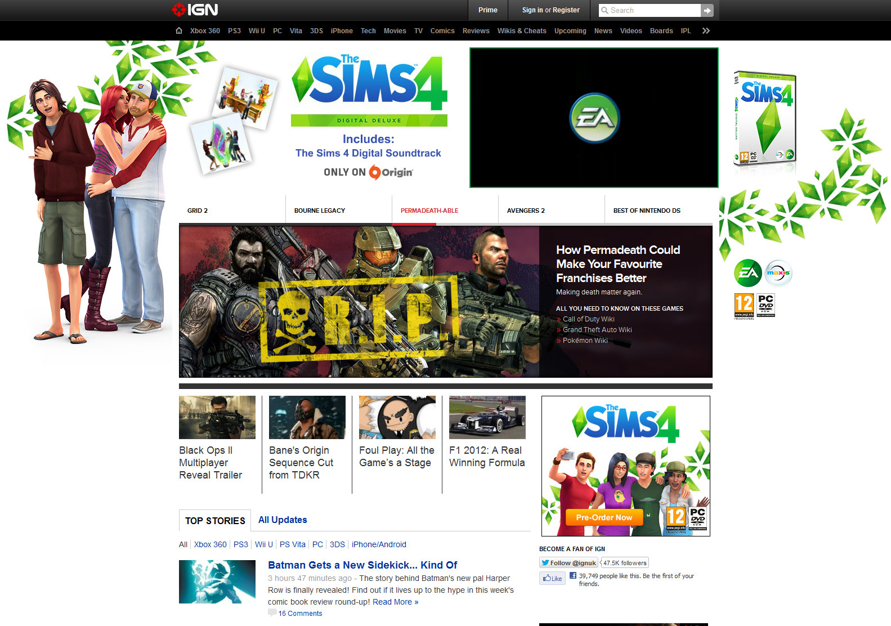Viewport: 891px width, 626px height.
Task: Play the EA video panel
Action: coord(594,118)
